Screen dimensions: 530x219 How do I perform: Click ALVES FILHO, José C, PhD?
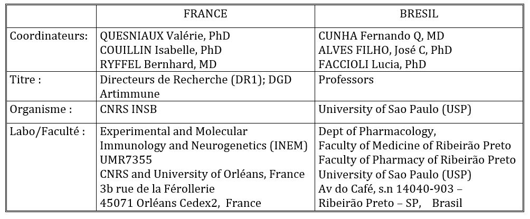(x=385, y=50)
